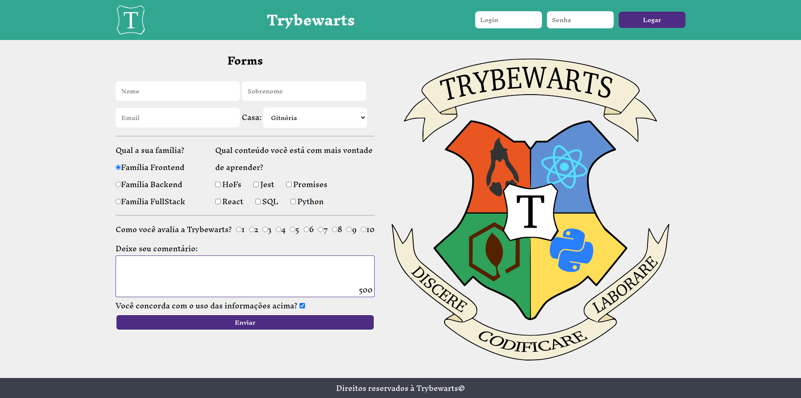The width and height of the screenshot is (801, 398).
Task: Rate Trybewarts with 10
Action: (x=363, y=230)
